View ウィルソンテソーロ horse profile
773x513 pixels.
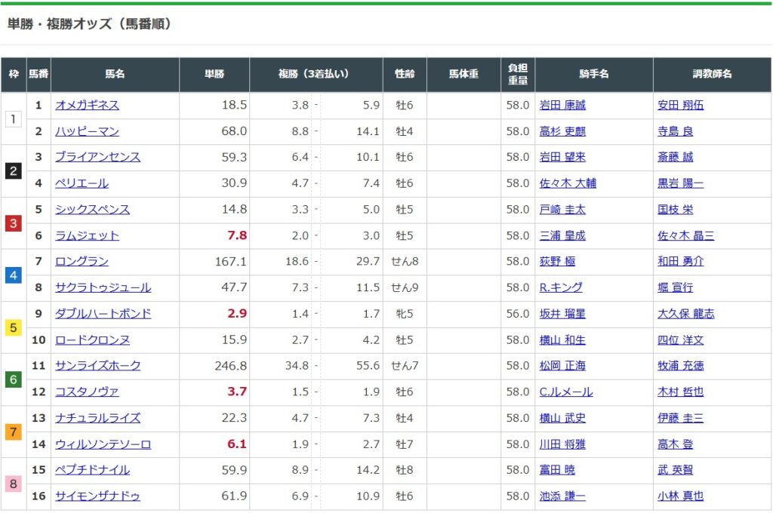[x=103, y=444]
